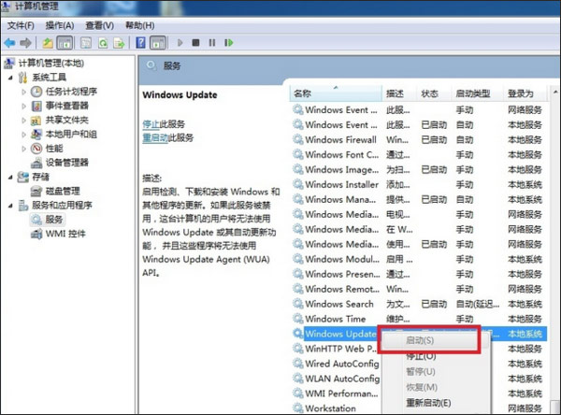This screenshot has width=561, height=415.
Task: Click the 重启动 service link
Action: point(155,137)
